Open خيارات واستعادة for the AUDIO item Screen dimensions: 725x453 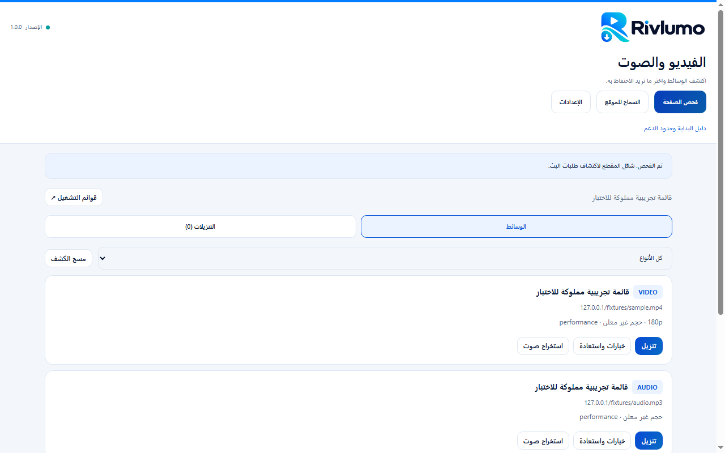[x=602, y=441]
